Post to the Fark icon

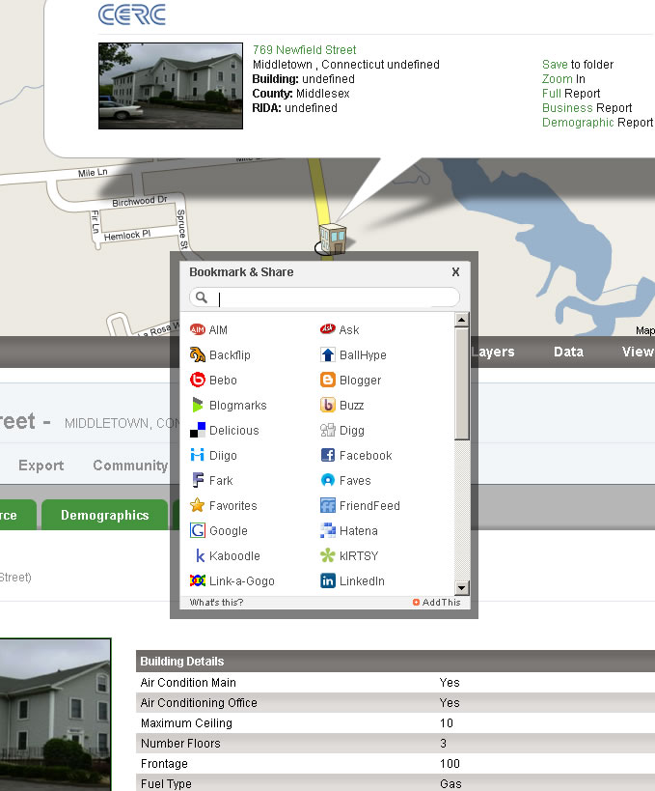tap(197, 480)
